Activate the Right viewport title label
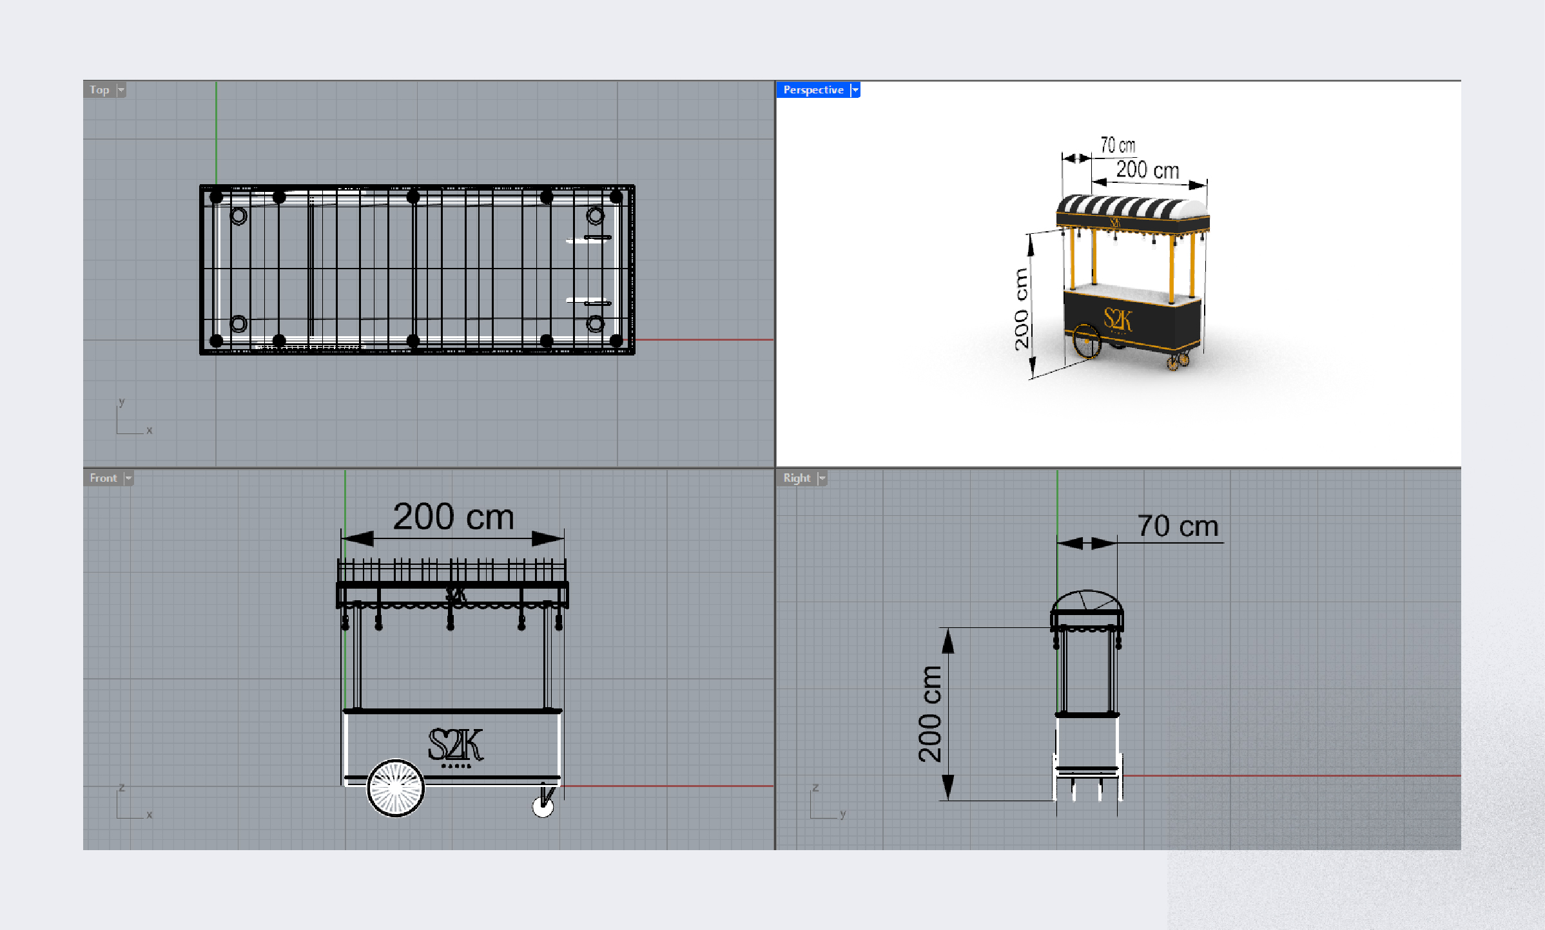The image size is (1545, 930). (x=797, y=478)
